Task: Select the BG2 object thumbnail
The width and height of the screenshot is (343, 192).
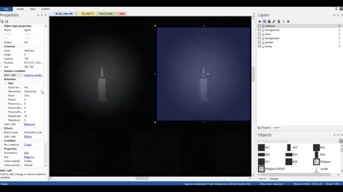Action: pyautogui.click(x=289, y=147)
